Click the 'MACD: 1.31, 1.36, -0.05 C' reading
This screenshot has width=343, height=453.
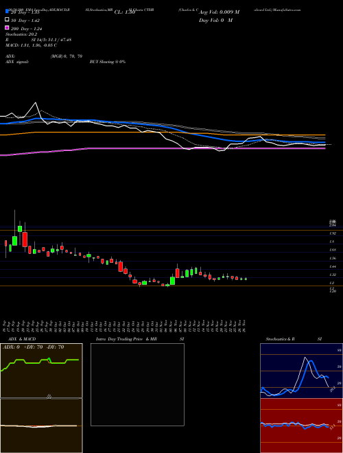tap(31, 45)
